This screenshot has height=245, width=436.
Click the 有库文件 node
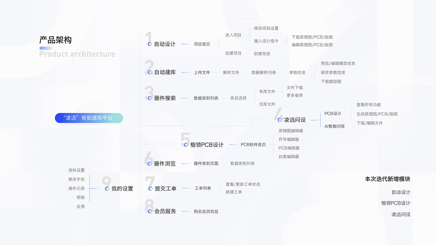[267, 91]
